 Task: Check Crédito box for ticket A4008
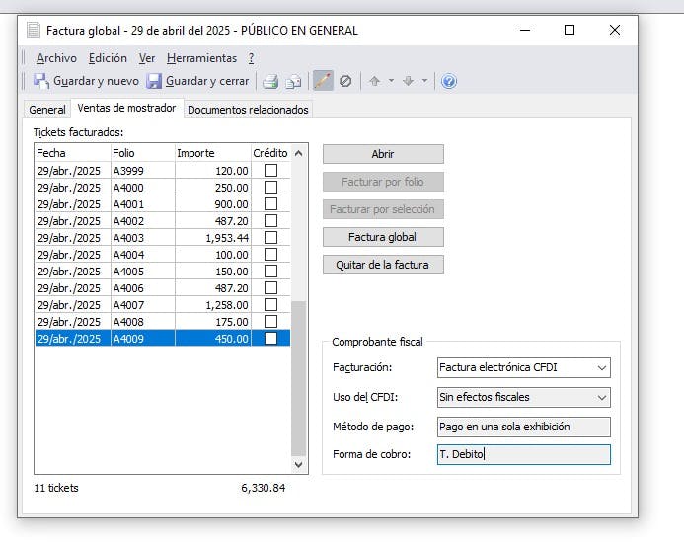(x=270, y=322)
